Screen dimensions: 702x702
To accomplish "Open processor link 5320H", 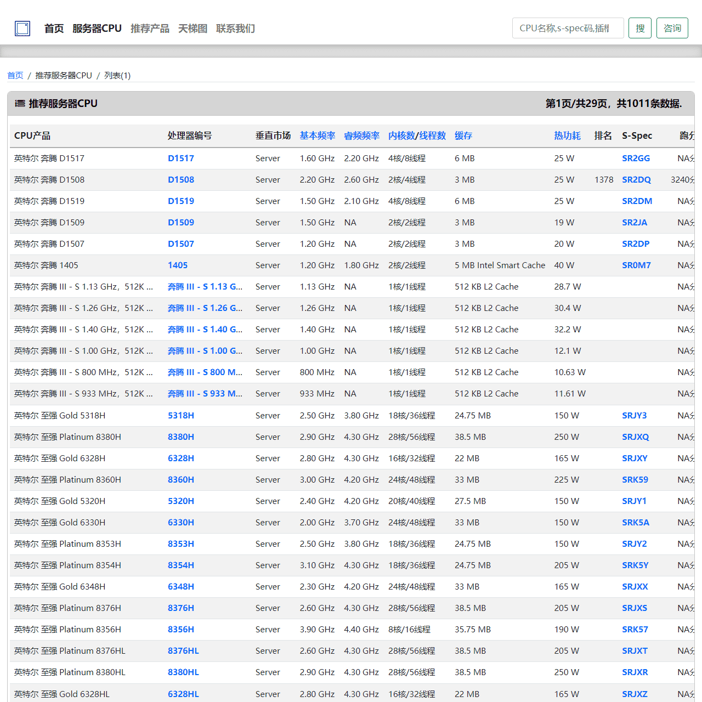I will click(x=181, y=501).
